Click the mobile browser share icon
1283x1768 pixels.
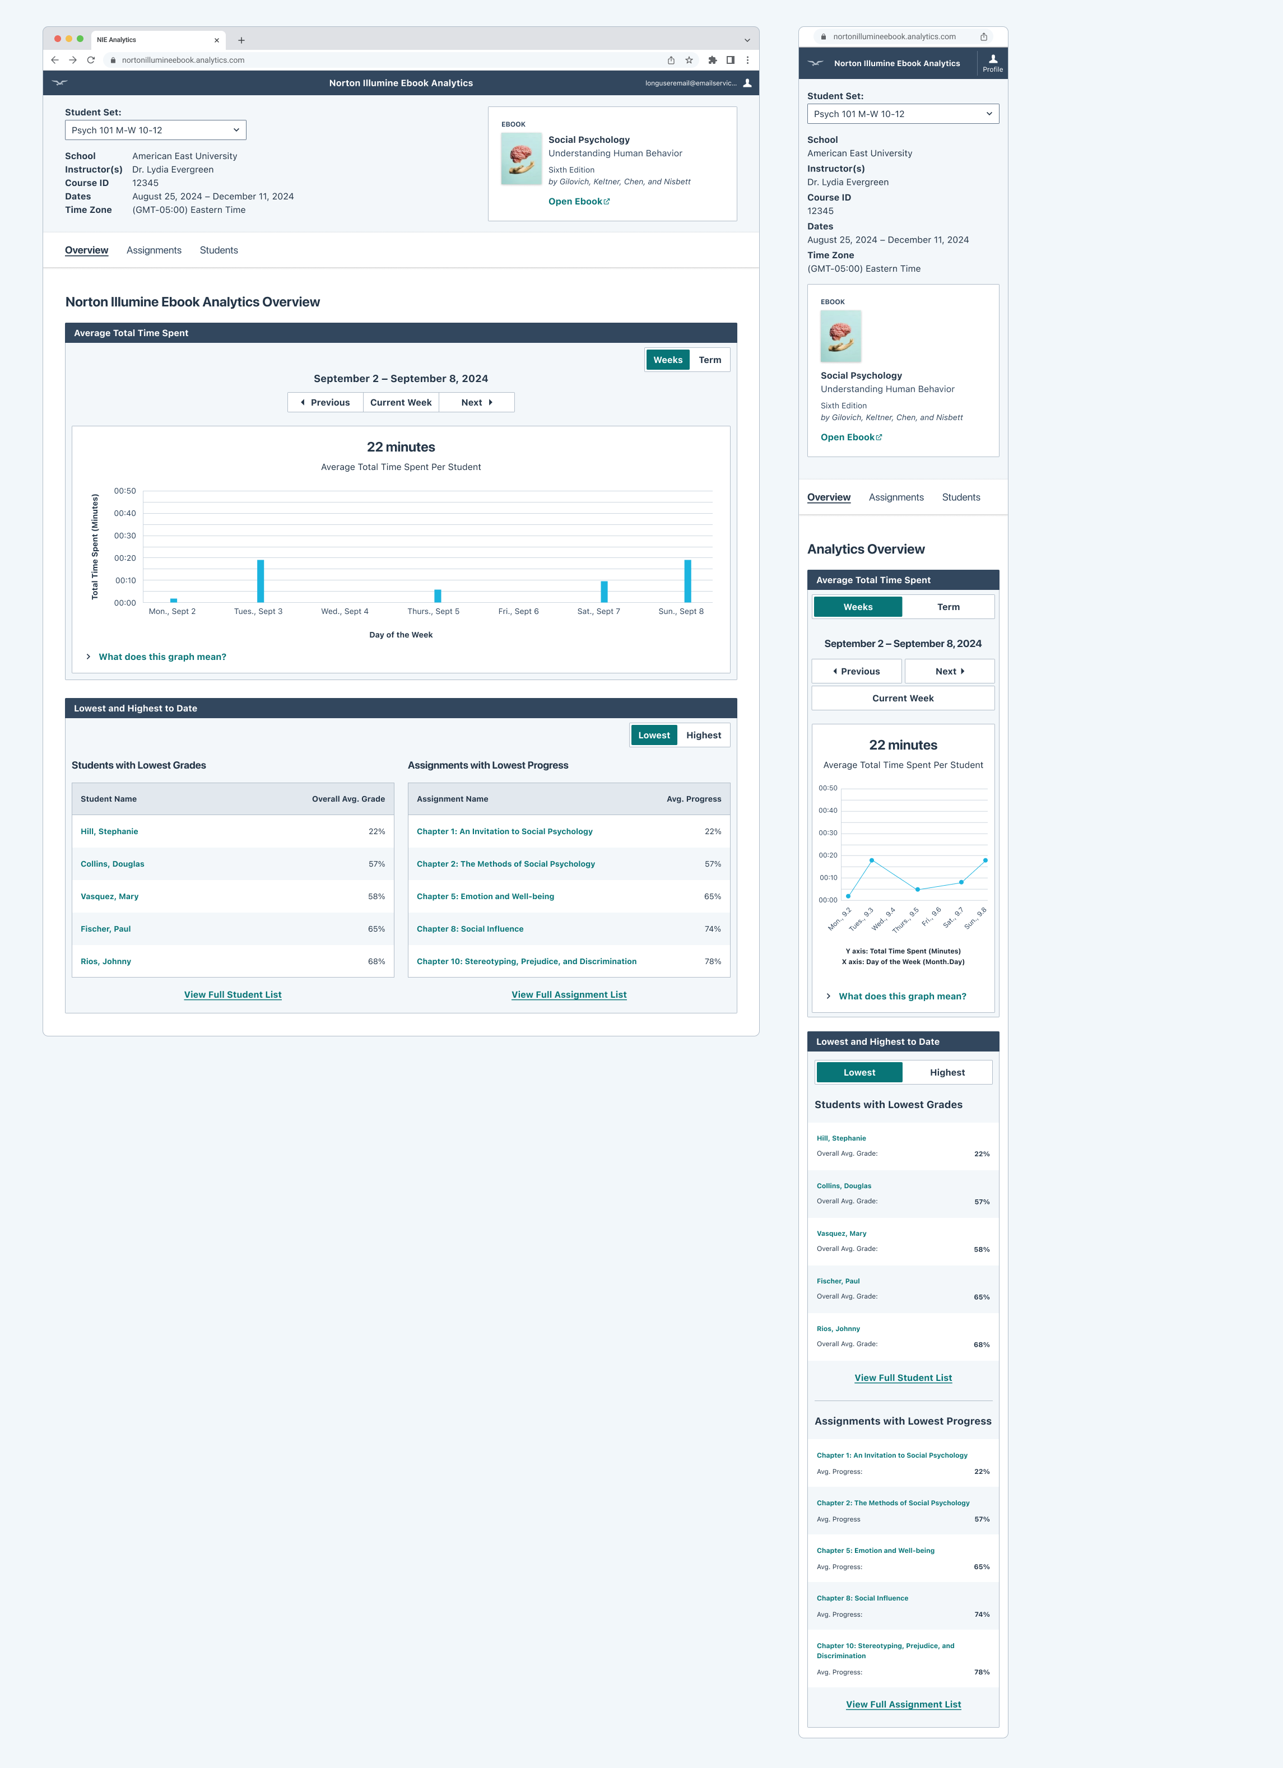[x=984, y=36]
